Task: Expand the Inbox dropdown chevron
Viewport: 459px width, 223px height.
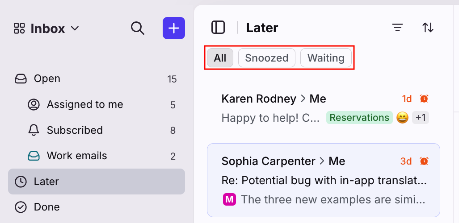Action: [x=75, y=29]
